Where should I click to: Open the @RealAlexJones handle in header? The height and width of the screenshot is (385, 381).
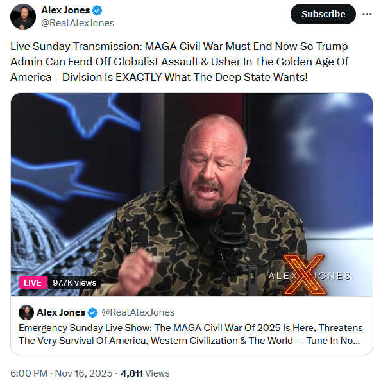(78, 23)
